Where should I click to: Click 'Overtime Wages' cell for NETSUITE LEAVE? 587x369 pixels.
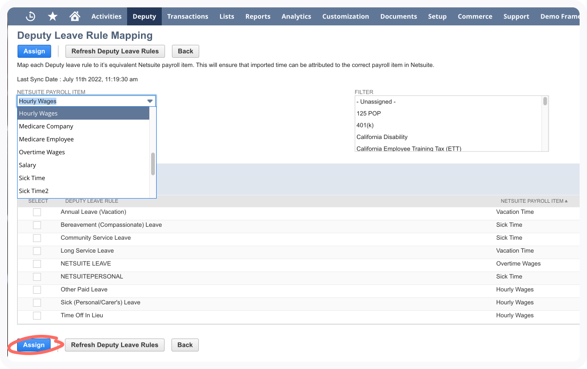pyautogui.click(x=518, y=264)
